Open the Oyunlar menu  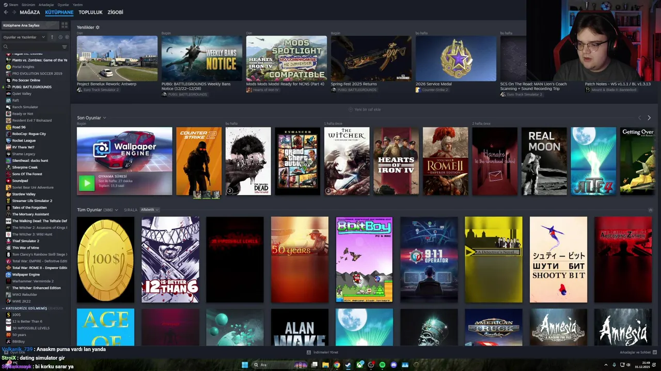(x=63, y=5)
